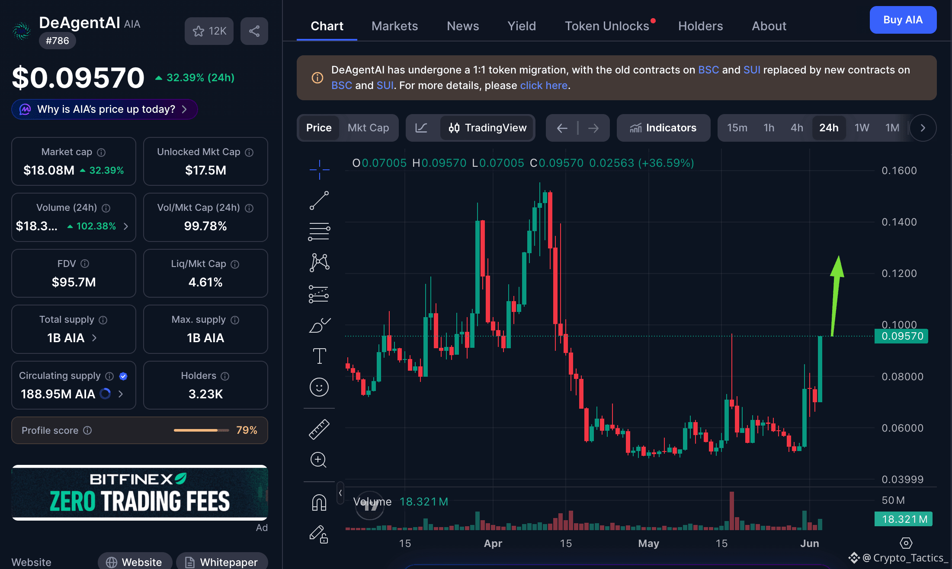
Task: Open Why is AIA's price up today
Action: click(105, 109)
